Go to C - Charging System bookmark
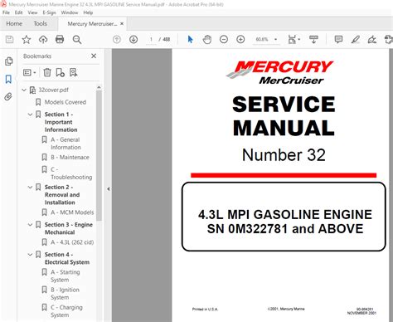393x322 pixels. 66,311
